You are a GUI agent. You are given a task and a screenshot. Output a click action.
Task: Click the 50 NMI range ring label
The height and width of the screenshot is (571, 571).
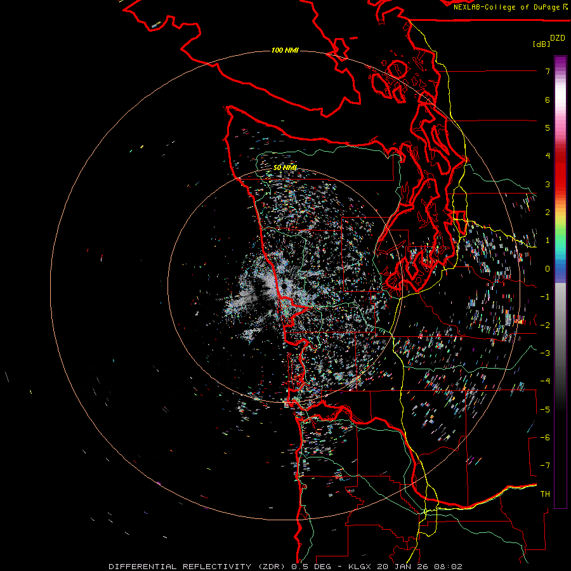[x=285, y=167]
